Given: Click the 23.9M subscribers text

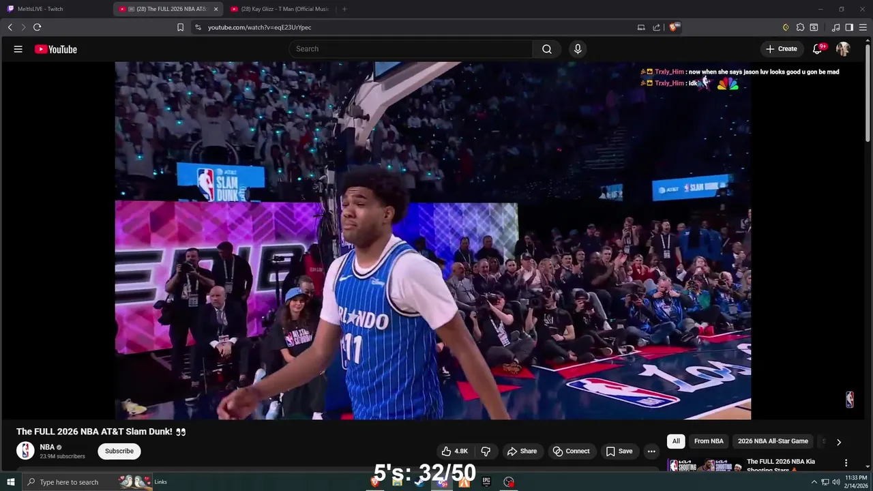Looking at the screenshot, I should pyautogui.click(x=63, y=456).
